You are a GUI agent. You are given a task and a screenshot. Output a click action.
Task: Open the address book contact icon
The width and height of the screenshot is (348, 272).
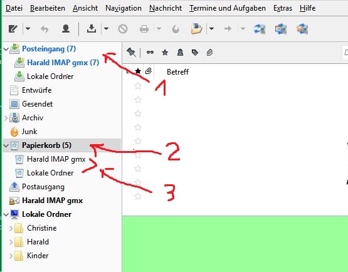(66, 29)
